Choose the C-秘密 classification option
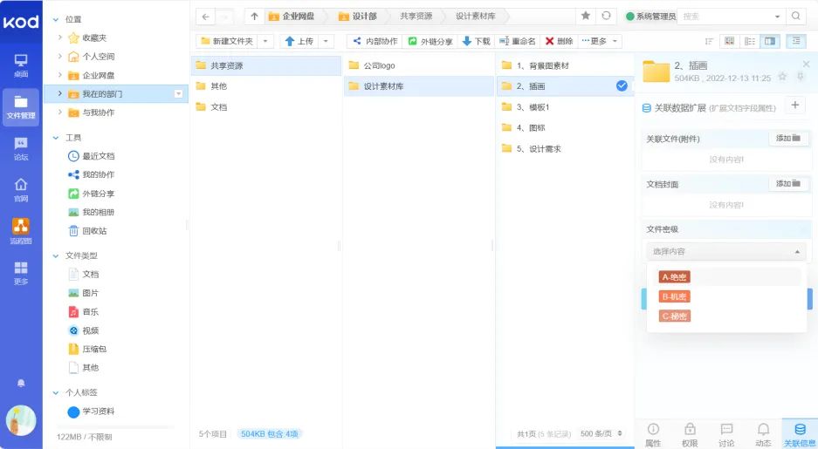Screen dimensions: 818x449 point(674,316)
